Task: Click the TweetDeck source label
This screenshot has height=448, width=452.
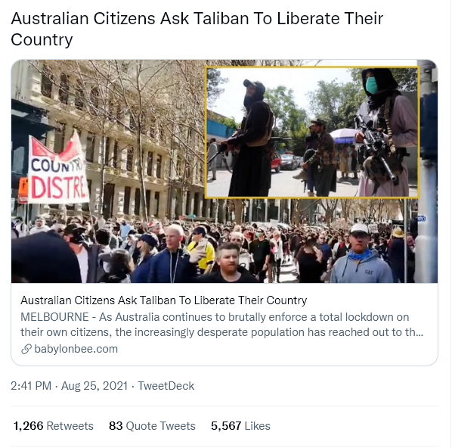Action: 166,386
